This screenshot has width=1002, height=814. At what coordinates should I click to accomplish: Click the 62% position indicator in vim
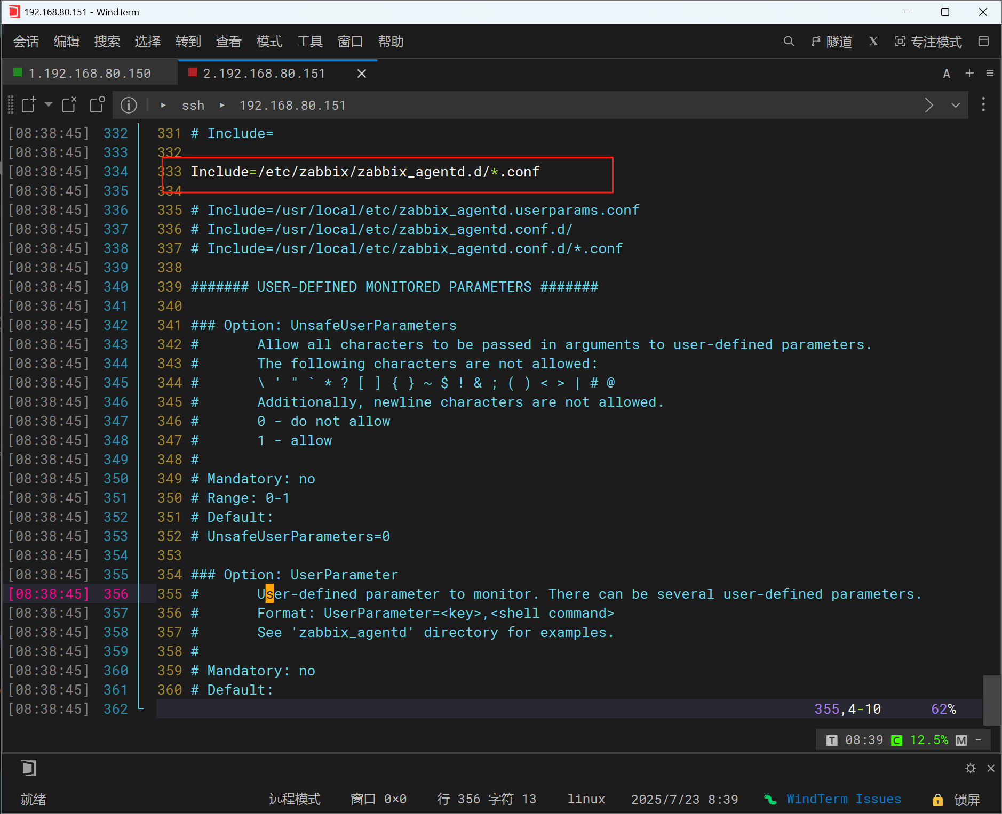point(943,709)
